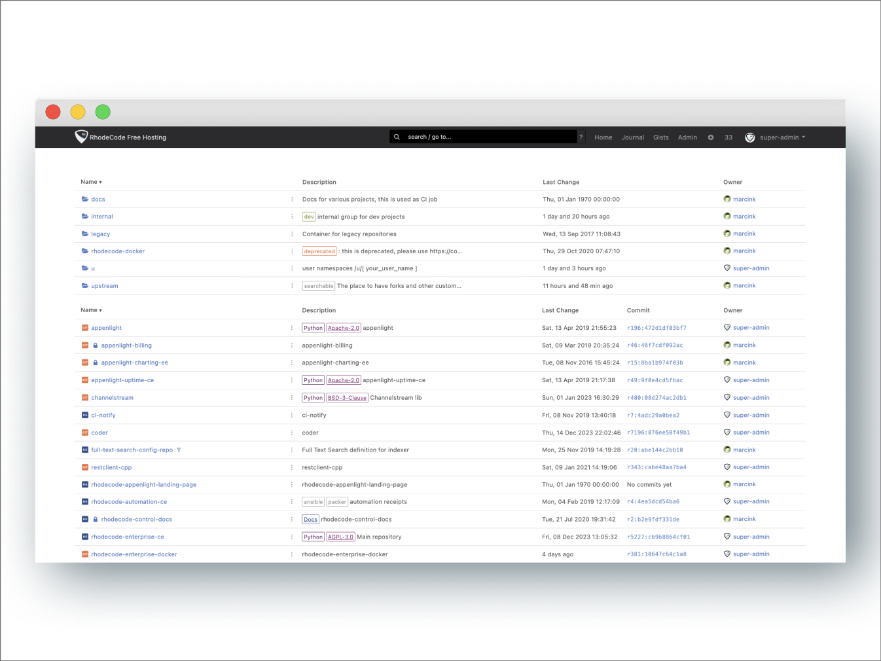Click the magnifier icon in the search bar
This screenshot has width=881, height=661.
[x=397, y=136]
